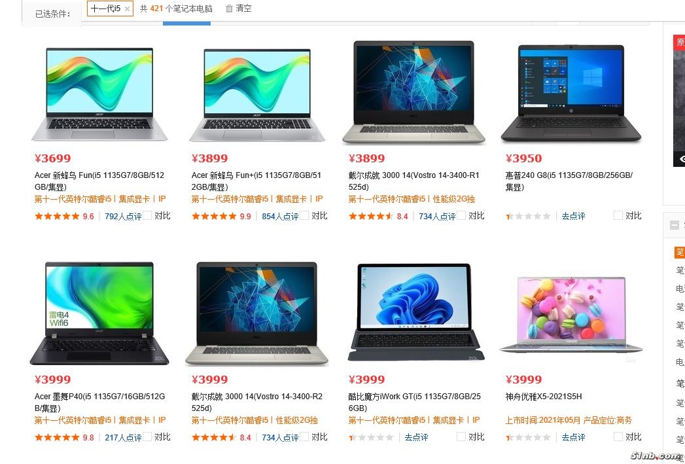This screenshot has height=464, width=685.
Task: Click the active blue sort tab under the filters
Action: (186, 23)
